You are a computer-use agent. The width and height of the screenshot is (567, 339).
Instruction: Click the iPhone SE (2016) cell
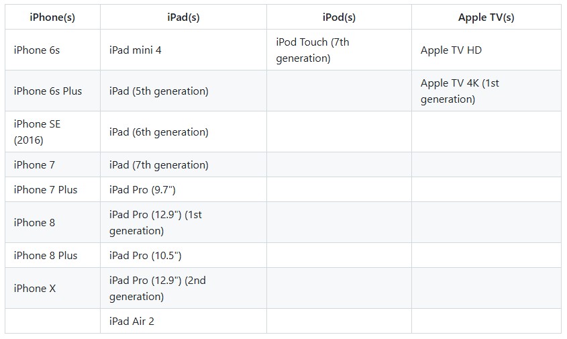[37, 132]
